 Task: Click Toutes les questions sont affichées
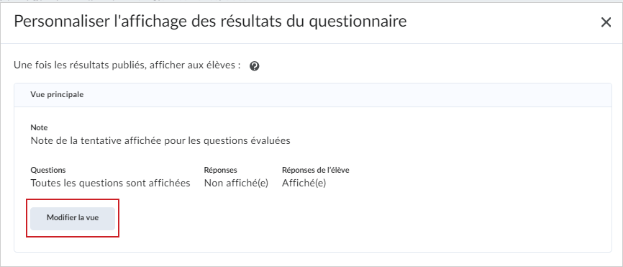click(111, 184)
